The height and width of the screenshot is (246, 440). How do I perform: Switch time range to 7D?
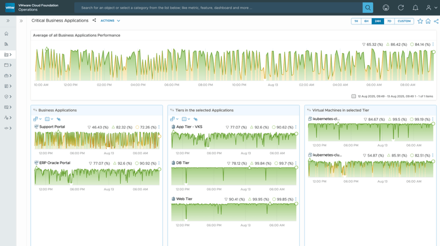point(389,21)
